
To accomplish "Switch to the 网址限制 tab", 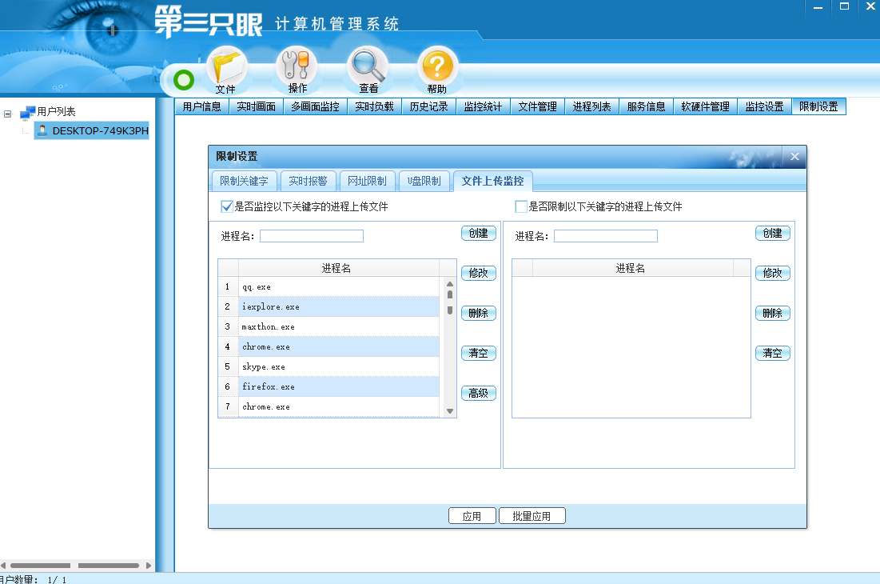I will [367, 181].
